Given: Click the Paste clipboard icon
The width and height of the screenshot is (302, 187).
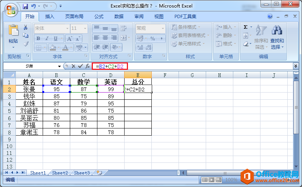Looking at the screenshot, I should (x=13, y=31).
